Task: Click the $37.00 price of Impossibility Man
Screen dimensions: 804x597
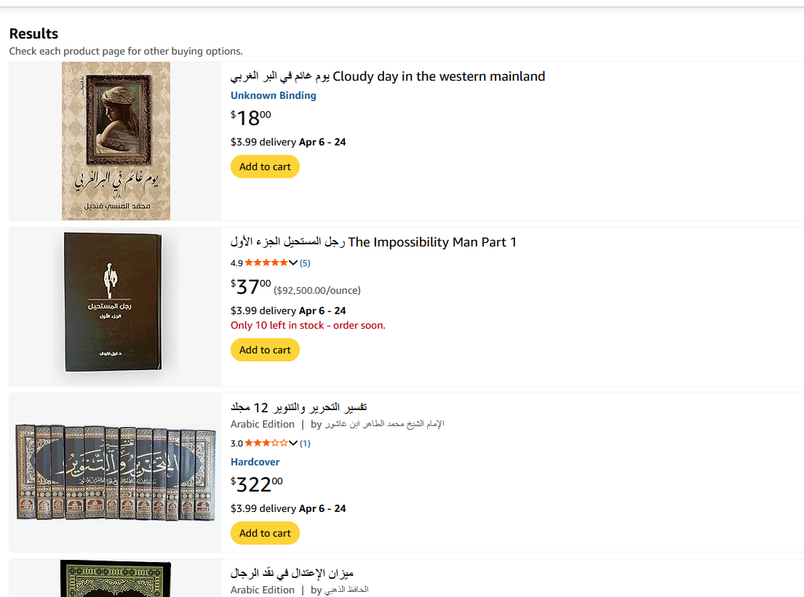Action: click(251, 287)
